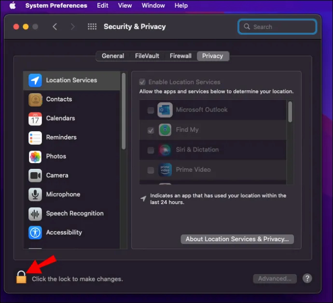Click the Advanced... button
Image resolution: width=333 pixels, height=303 pixels.
coord(275,278)
